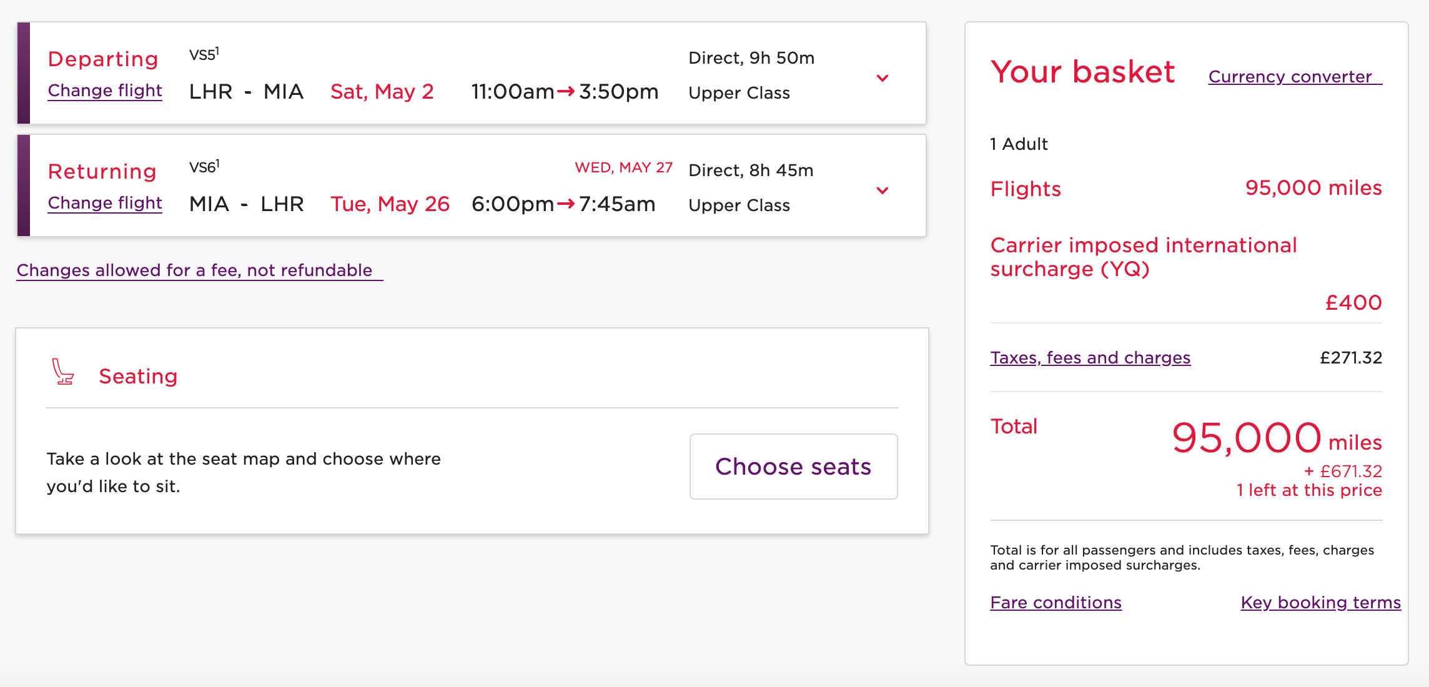Screen dimensions: 1429x687
Task: Select the Sat, May 2 departure date
Action: [382, 92]
